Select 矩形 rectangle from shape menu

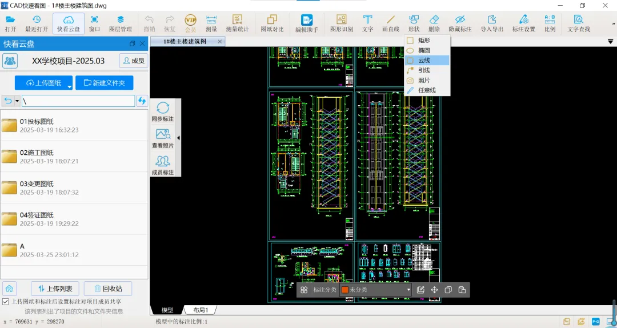click(x=427, y=40)
